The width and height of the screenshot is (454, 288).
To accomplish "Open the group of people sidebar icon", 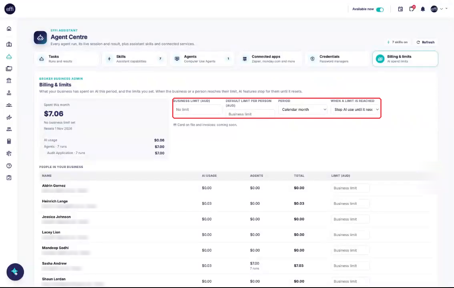I will [9, 105].
